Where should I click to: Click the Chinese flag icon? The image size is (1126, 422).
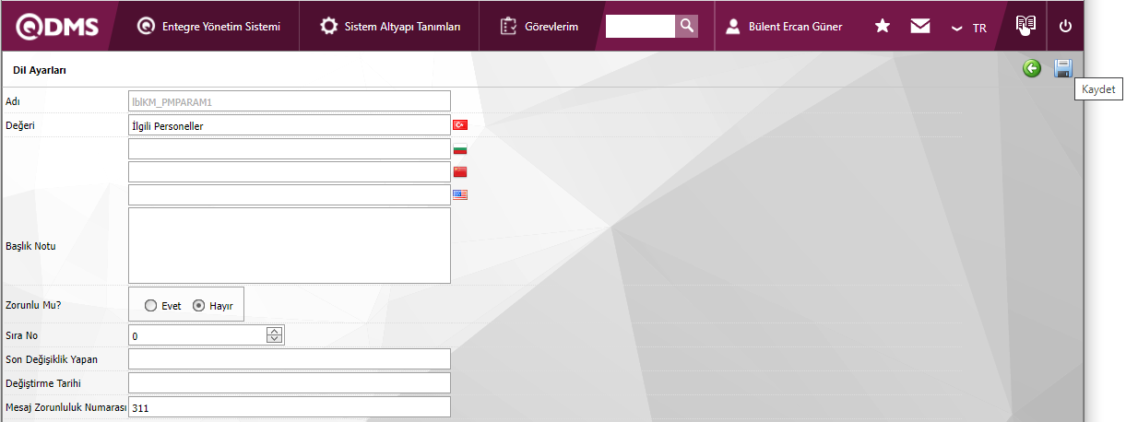460,171
